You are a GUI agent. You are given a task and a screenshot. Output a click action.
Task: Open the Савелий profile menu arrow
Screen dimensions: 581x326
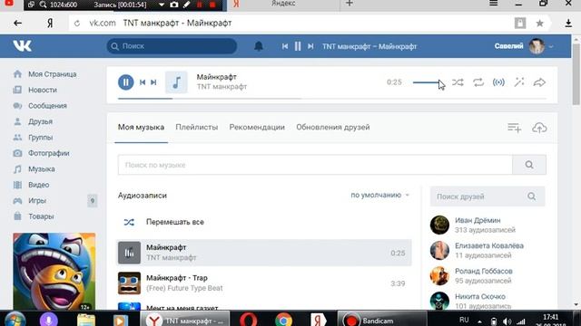coord(551,46)
